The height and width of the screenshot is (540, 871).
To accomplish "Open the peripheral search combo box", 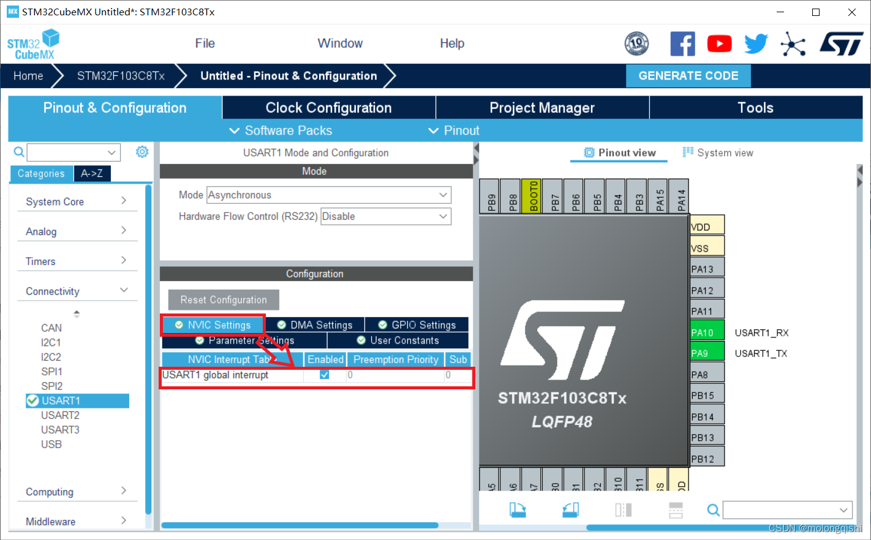I will pos(74,152).
